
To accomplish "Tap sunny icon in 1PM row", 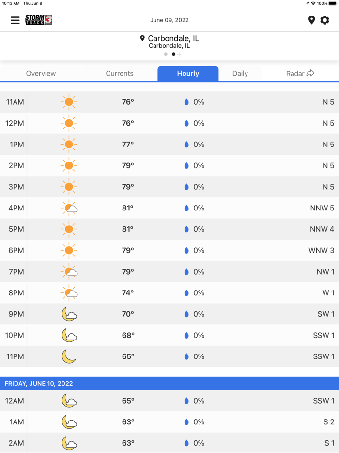I will (x=69, y=144).
